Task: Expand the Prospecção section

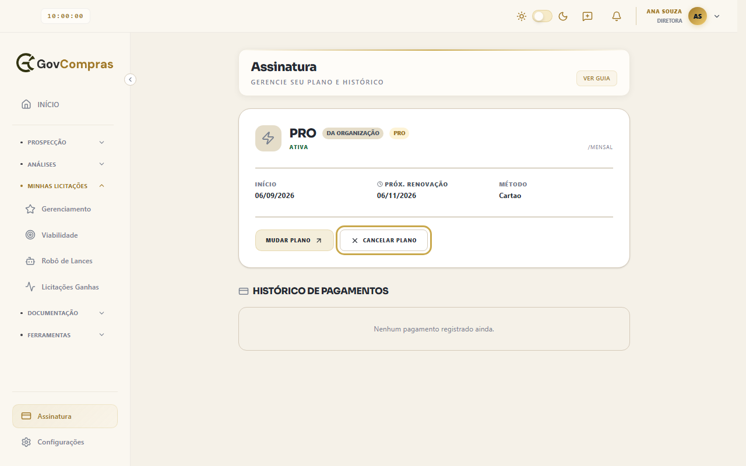Action: click(x=63, y=142)
